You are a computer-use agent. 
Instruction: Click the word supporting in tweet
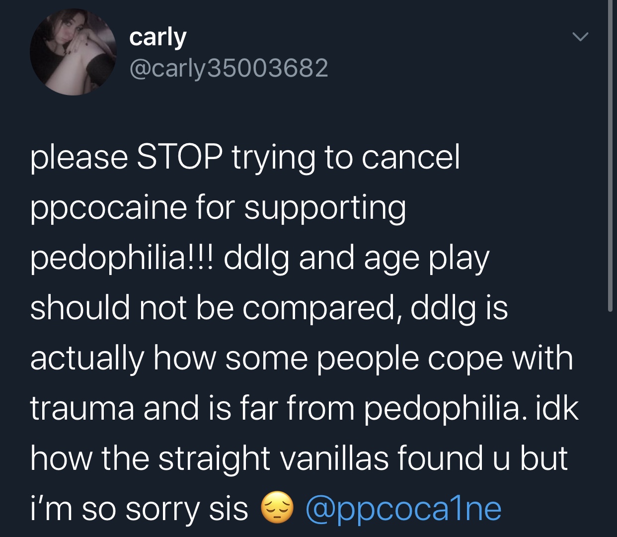pyautogui.click(x=325, y=208)
